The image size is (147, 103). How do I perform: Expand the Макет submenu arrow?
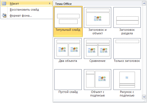pos(50,4)
